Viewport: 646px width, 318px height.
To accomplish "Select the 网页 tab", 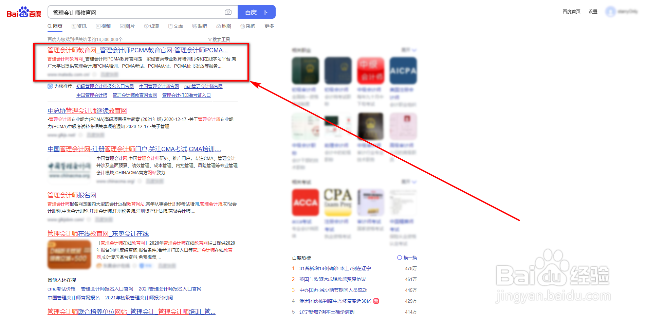I will 55,26.
